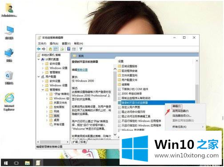
Task: Select the Internet Explorer desktop icon
Action: 9,101
